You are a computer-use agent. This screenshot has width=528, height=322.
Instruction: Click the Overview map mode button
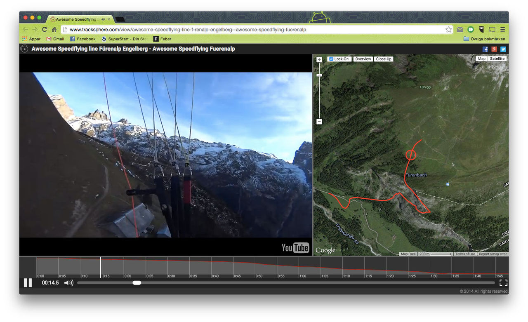pos(363,59)
